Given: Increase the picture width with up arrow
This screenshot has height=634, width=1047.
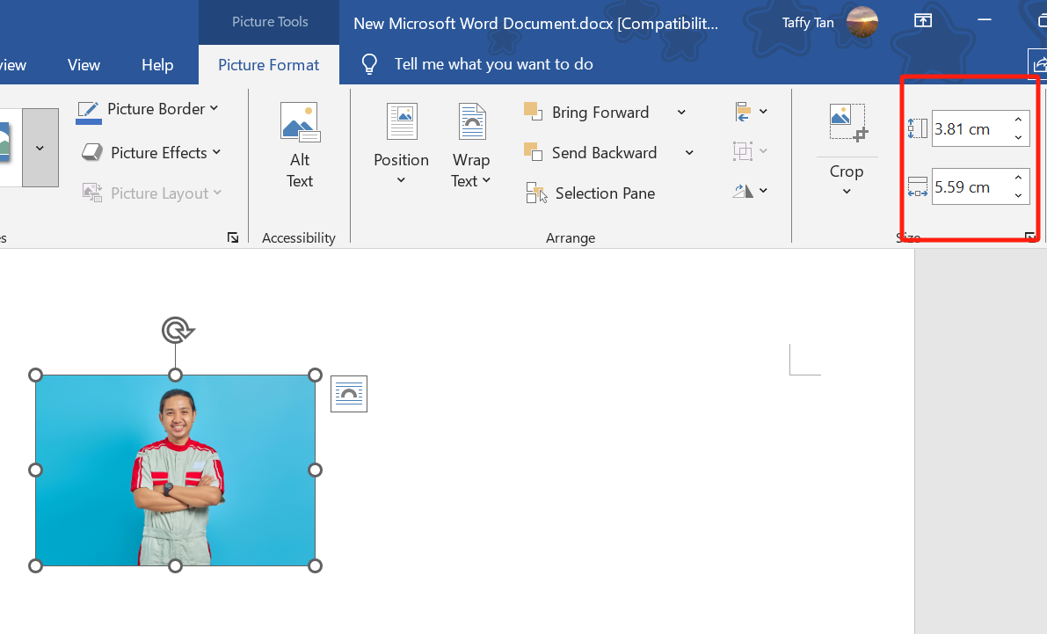Looking at the screenshot, I should [1018, 178].
